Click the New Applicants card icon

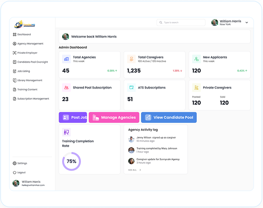click(196, 59)
